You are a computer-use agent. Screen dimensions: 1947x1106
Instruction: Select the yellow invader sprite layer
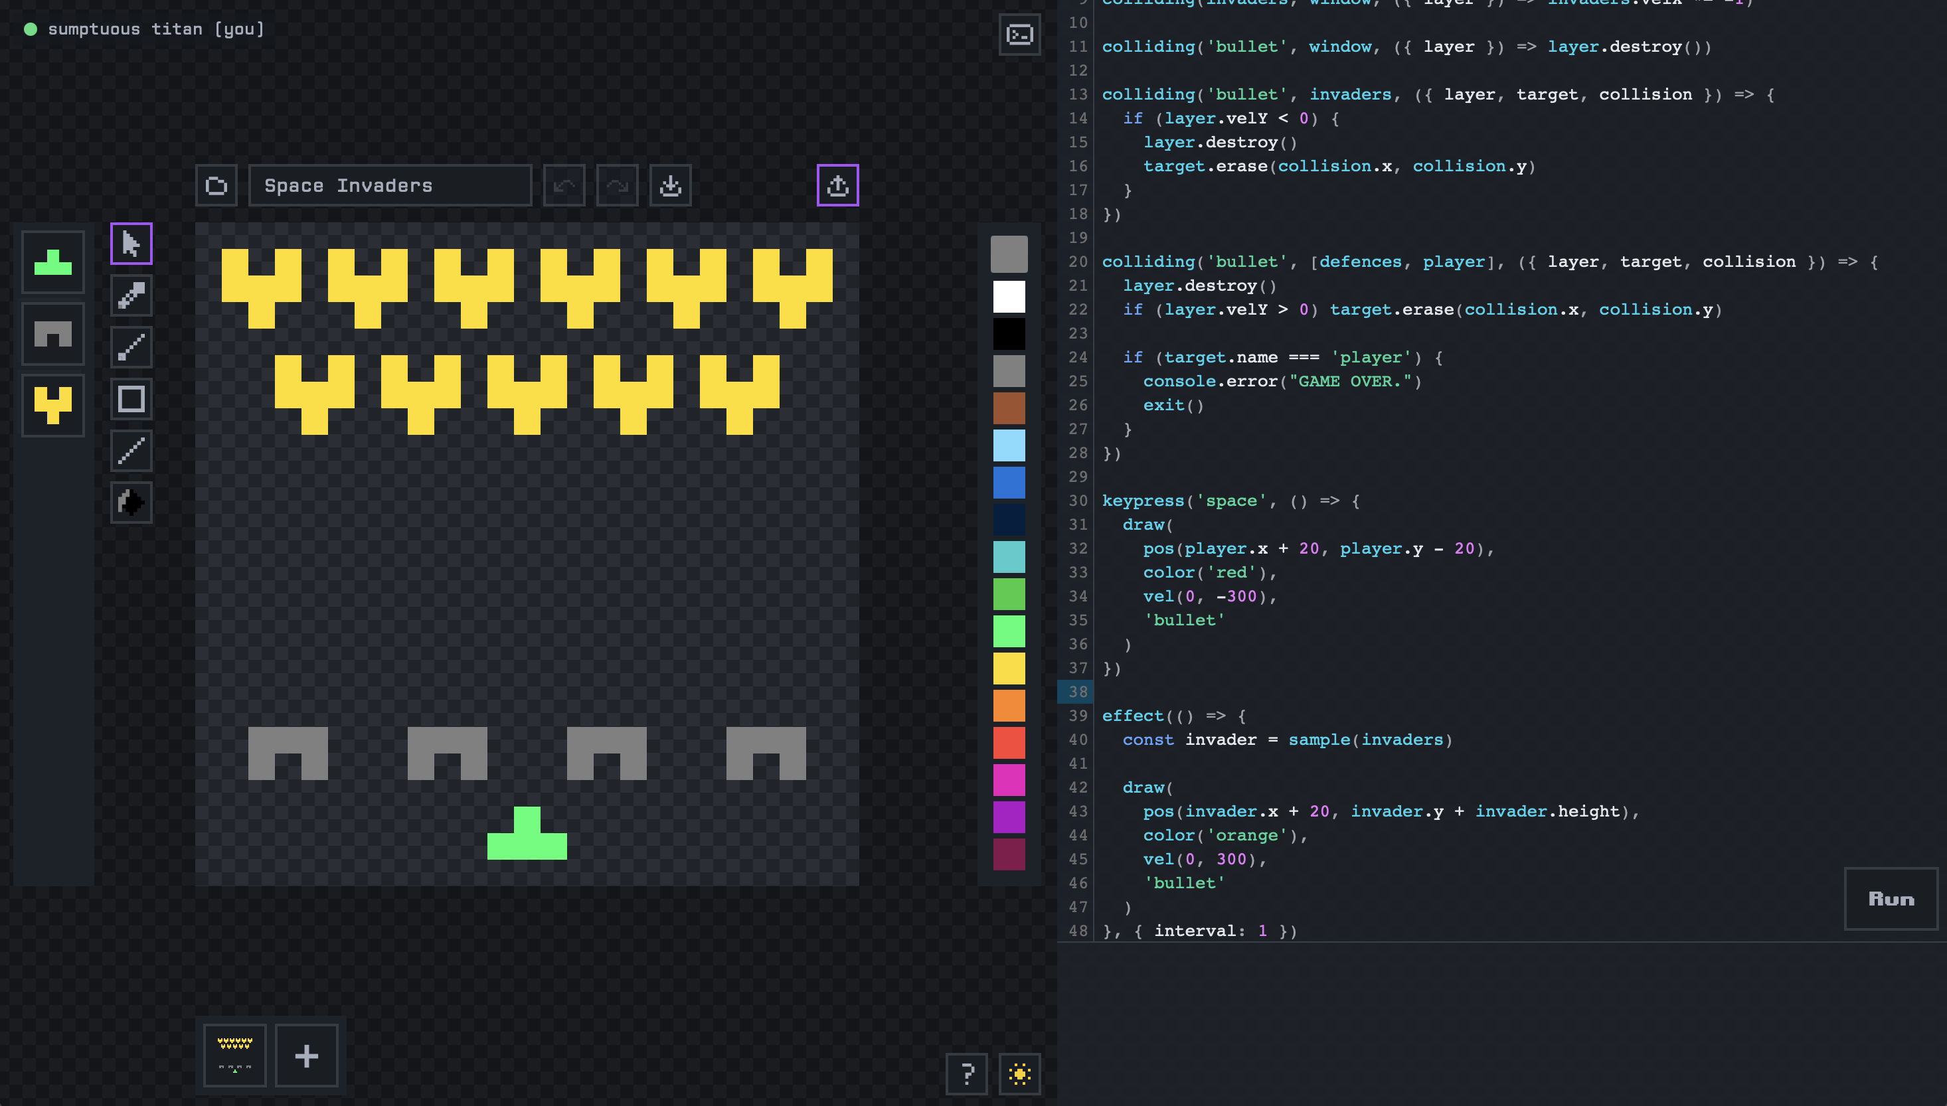53,405
